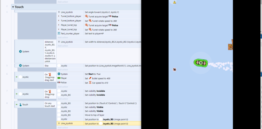262x129 pixels.
Task: Click Police icon in Turret_bottom_player target parameter
Action: (x=110, y=16)
